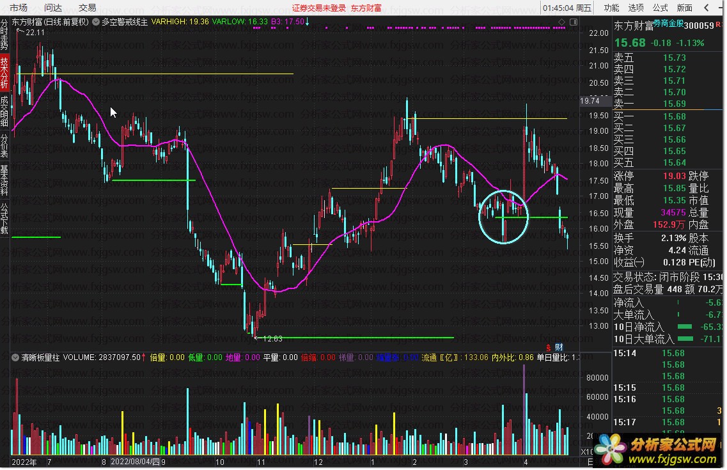Switch to the 基本资料 side tab

pos(4,180)
